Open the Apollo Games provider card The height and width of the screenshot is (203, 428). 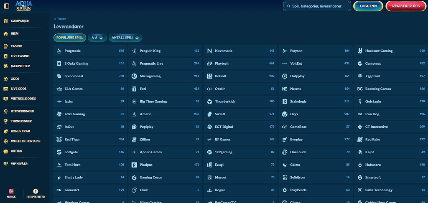(x=165, y=152)
